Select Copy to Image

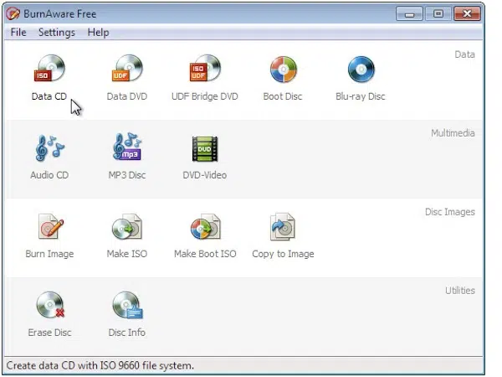click(x=283, y=235)
